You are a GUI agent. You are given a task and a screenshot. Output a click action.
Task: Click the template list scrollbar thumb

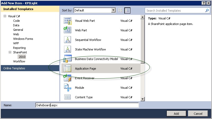[142, 41]
